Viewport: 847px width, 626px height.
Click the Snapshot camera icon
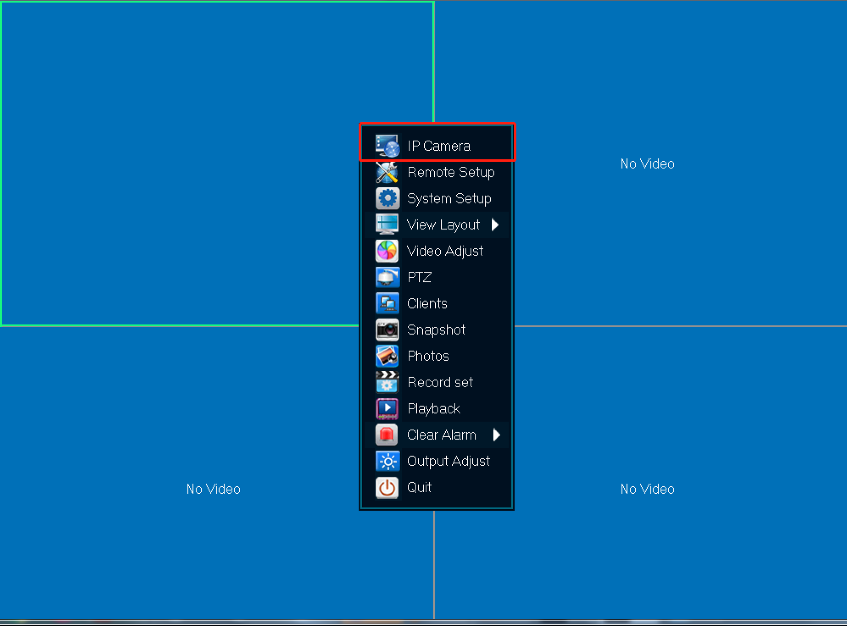[x=387, y=330]
